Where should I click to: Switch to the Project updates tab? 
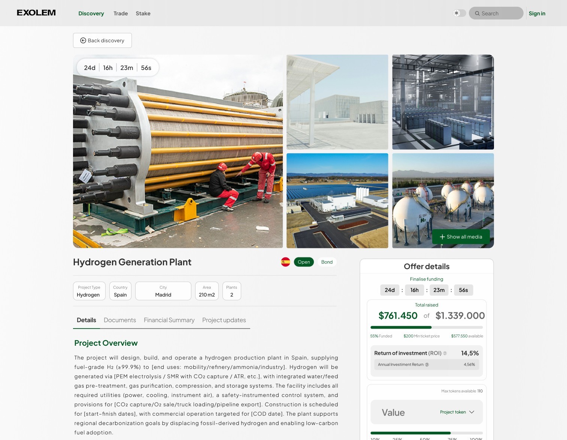coord(224,320)
